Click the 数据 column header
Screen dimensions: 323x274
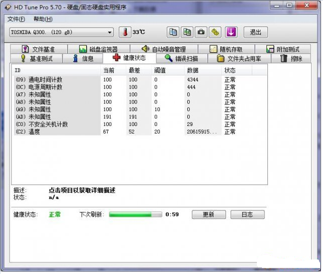[x=203, y=70]
